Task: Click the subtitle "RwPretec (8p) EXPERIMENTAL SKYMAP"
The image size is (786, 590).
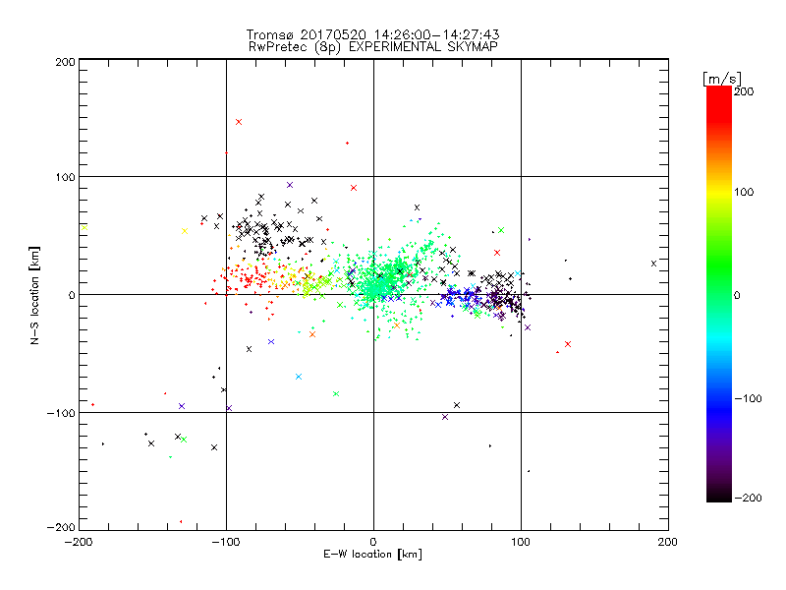Action: (x=372, y=46)
